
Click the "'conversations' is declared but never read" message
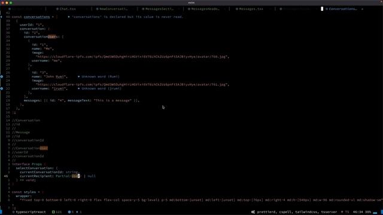127,17
